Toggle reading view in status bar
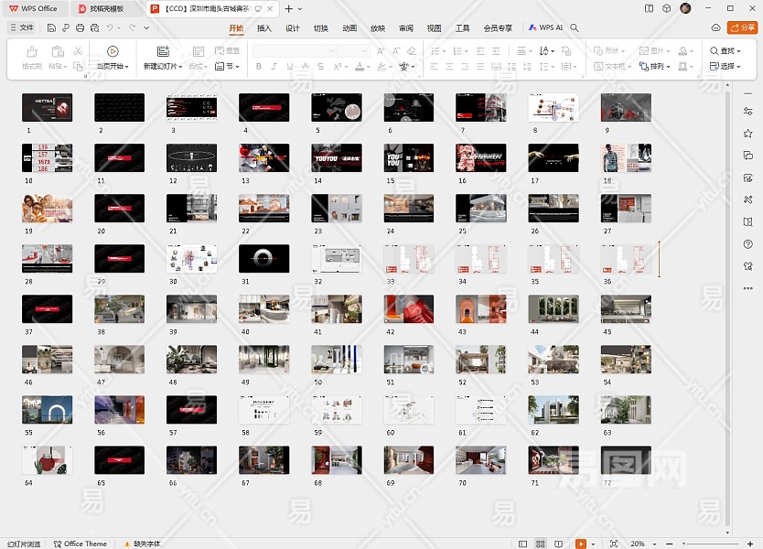Viewport: 763px width, 549px height. pyautogui.click(x=559, y=544)
